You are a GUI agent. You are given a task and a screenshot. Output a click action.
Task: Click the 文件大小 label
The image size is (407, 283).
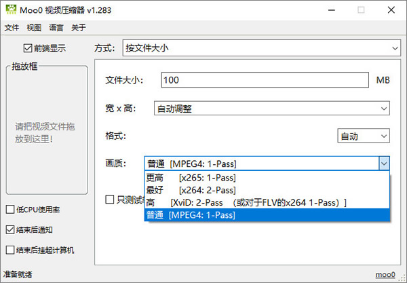124,80
